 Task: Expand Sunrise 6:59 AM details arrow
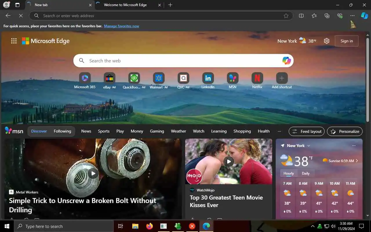[x=357, y=161]
